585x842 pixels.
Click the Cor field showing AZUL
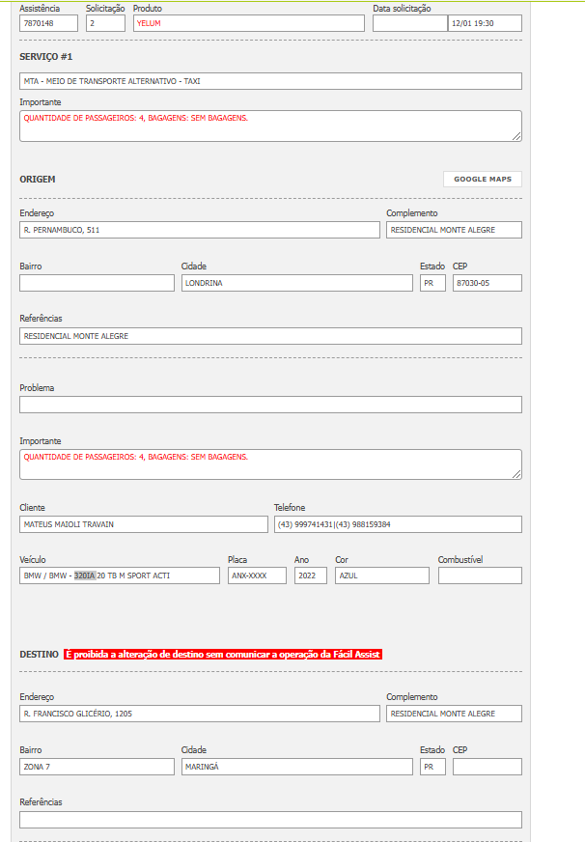(382, 575)
